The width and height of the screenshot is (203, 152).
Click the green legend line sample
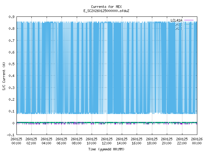(188, 24)
